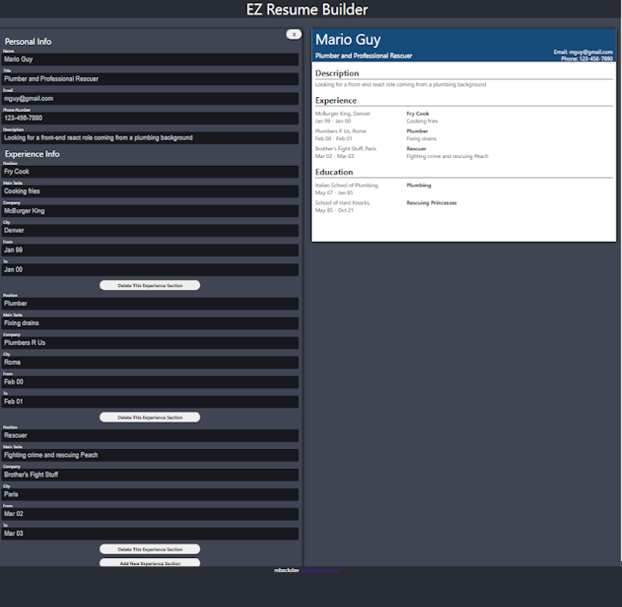Click the To field showing Jan 00
622x607 pixels.
(x=150, y=269)
